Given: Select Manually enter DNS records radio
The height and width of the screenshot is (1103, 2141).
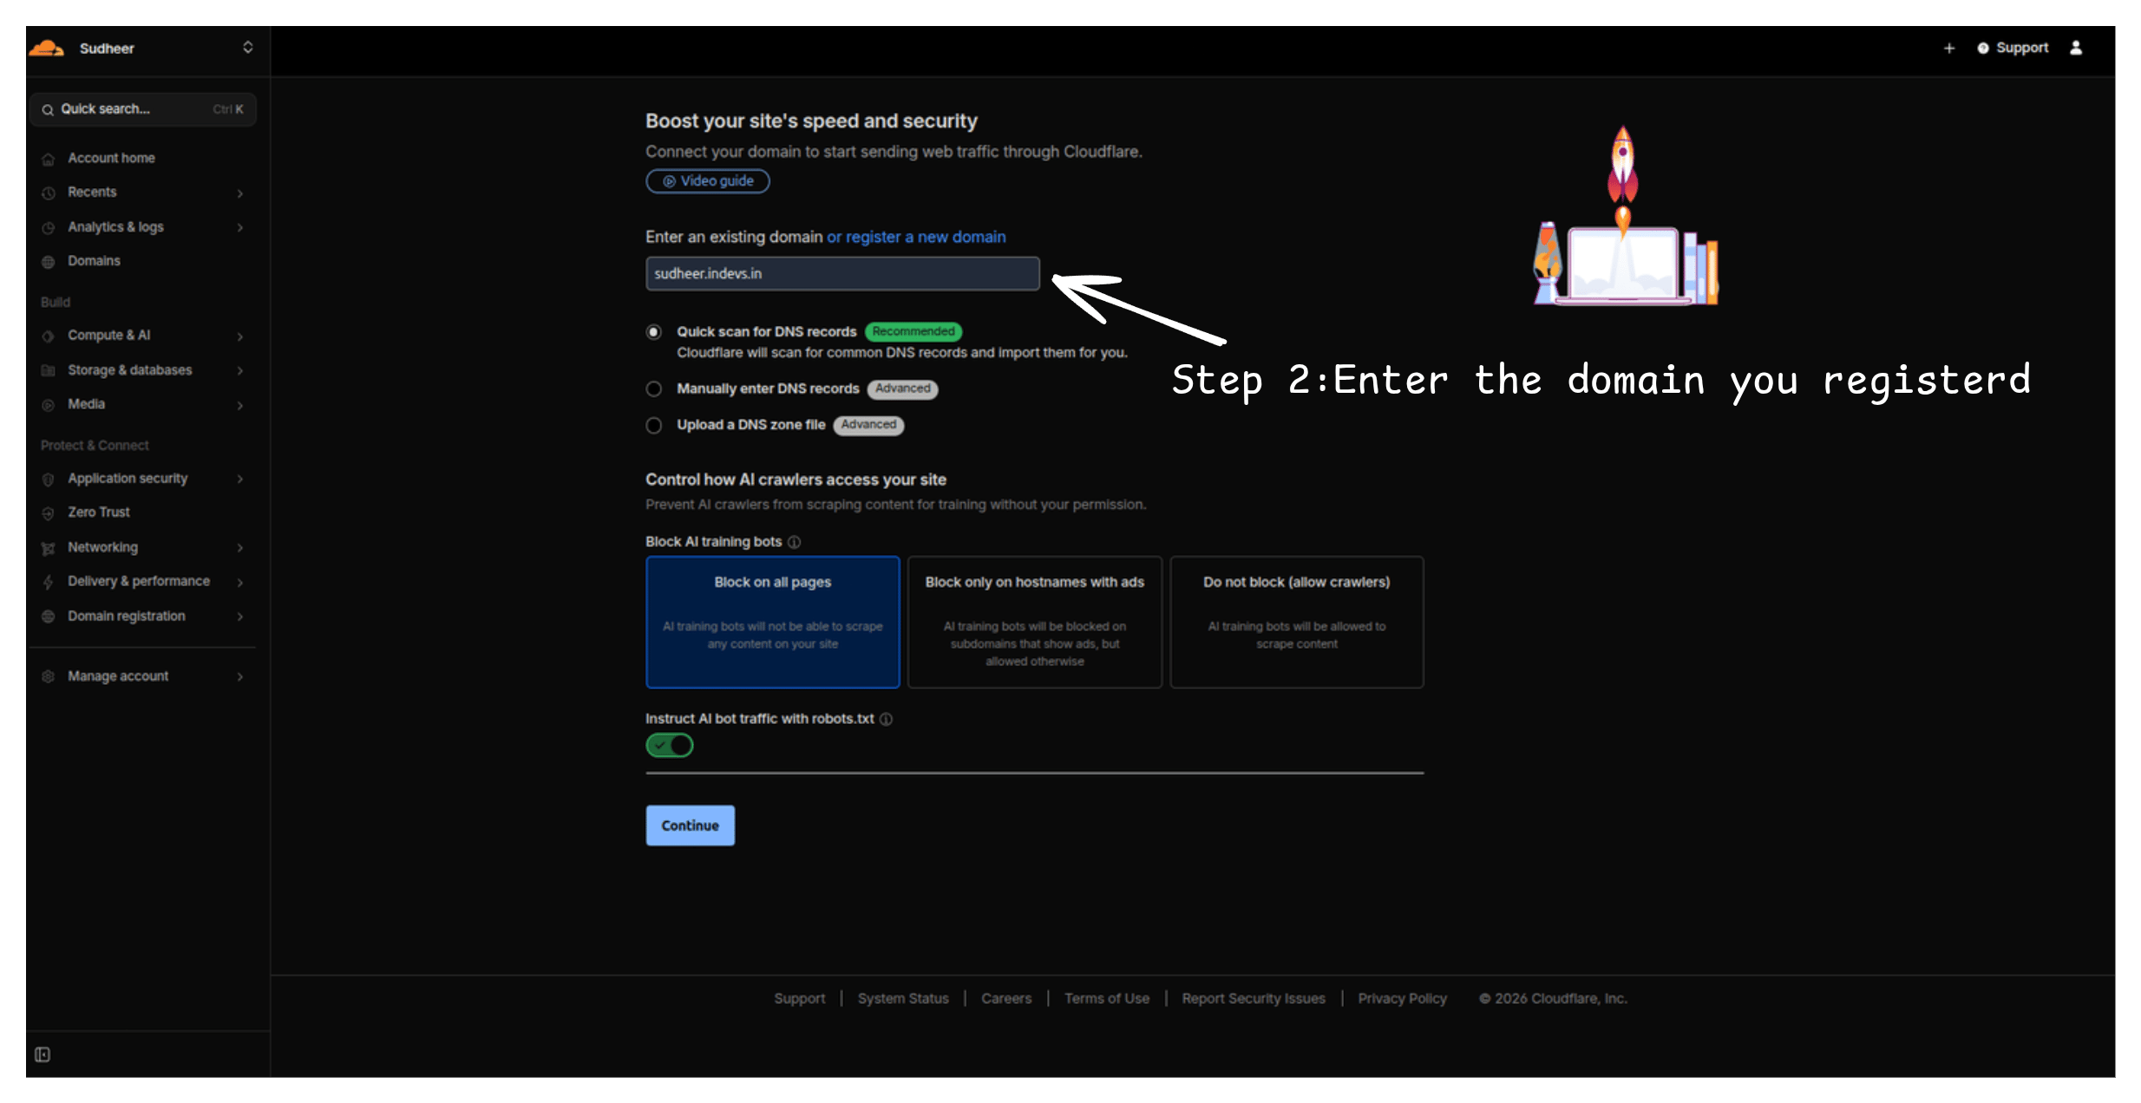Looking at the screenshot, I should pos(654,389).
